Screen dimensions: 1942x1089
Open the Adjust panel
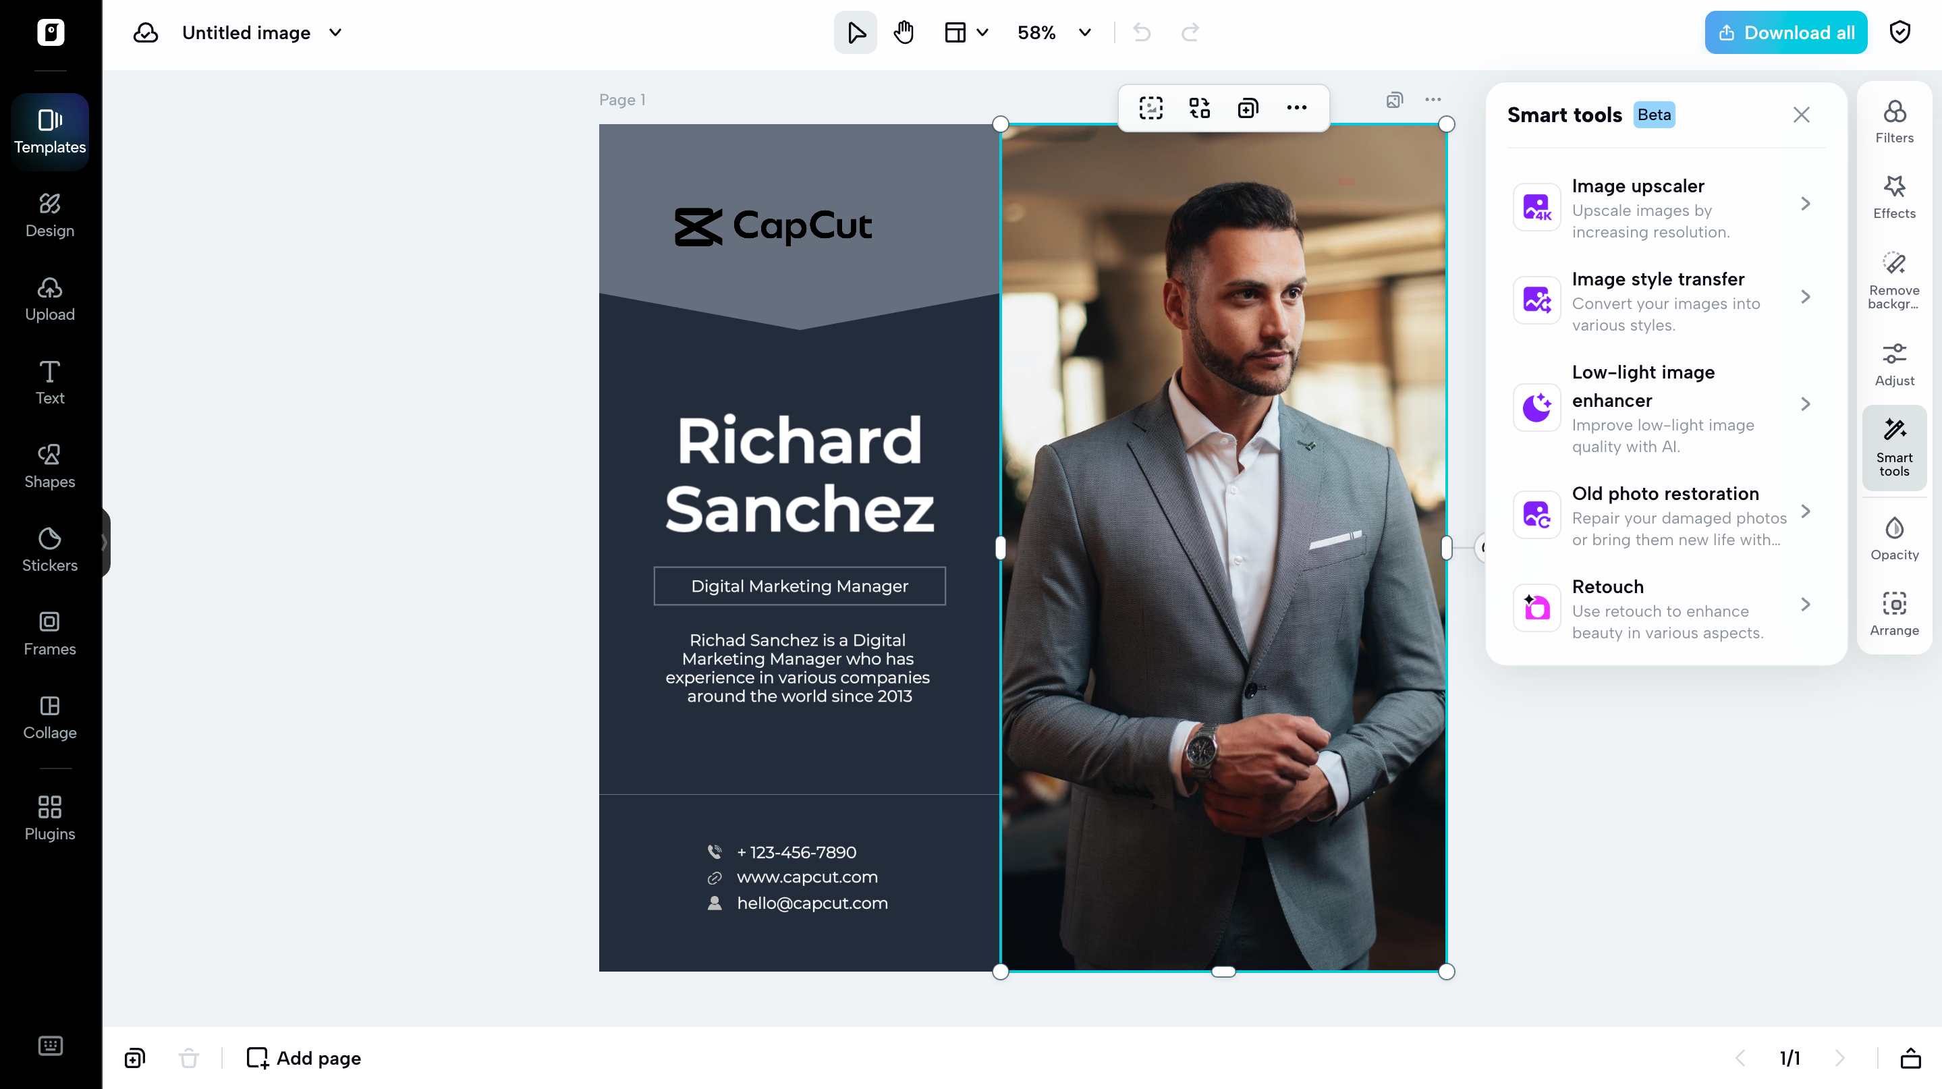[x=1895, y=363]
